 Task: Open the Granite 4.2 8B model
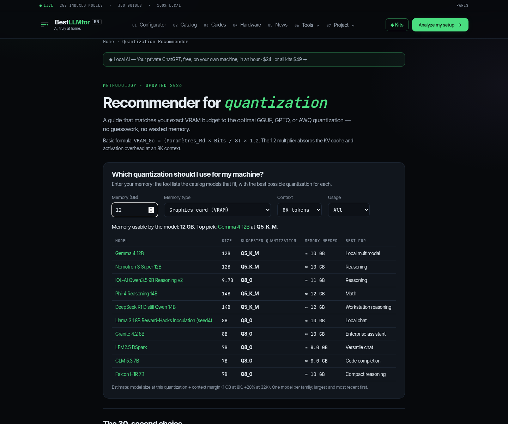click(x=130, y=334)
